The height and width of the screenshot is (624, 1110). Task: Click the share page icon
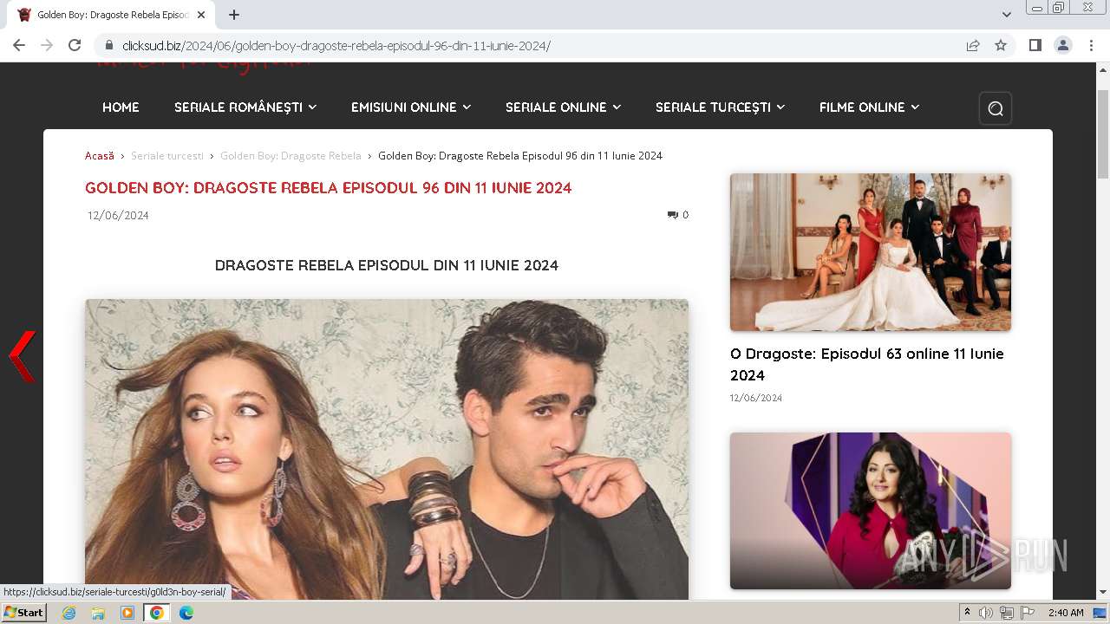pos(973,45)
